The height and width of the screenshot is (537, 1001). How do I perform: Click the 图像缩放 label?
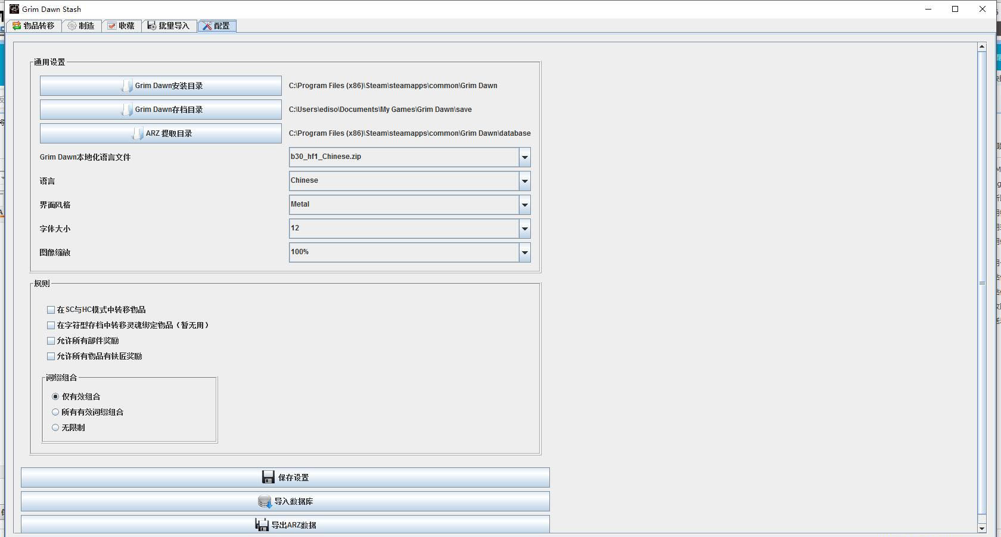pyautogui.click(x=55, y=252)
